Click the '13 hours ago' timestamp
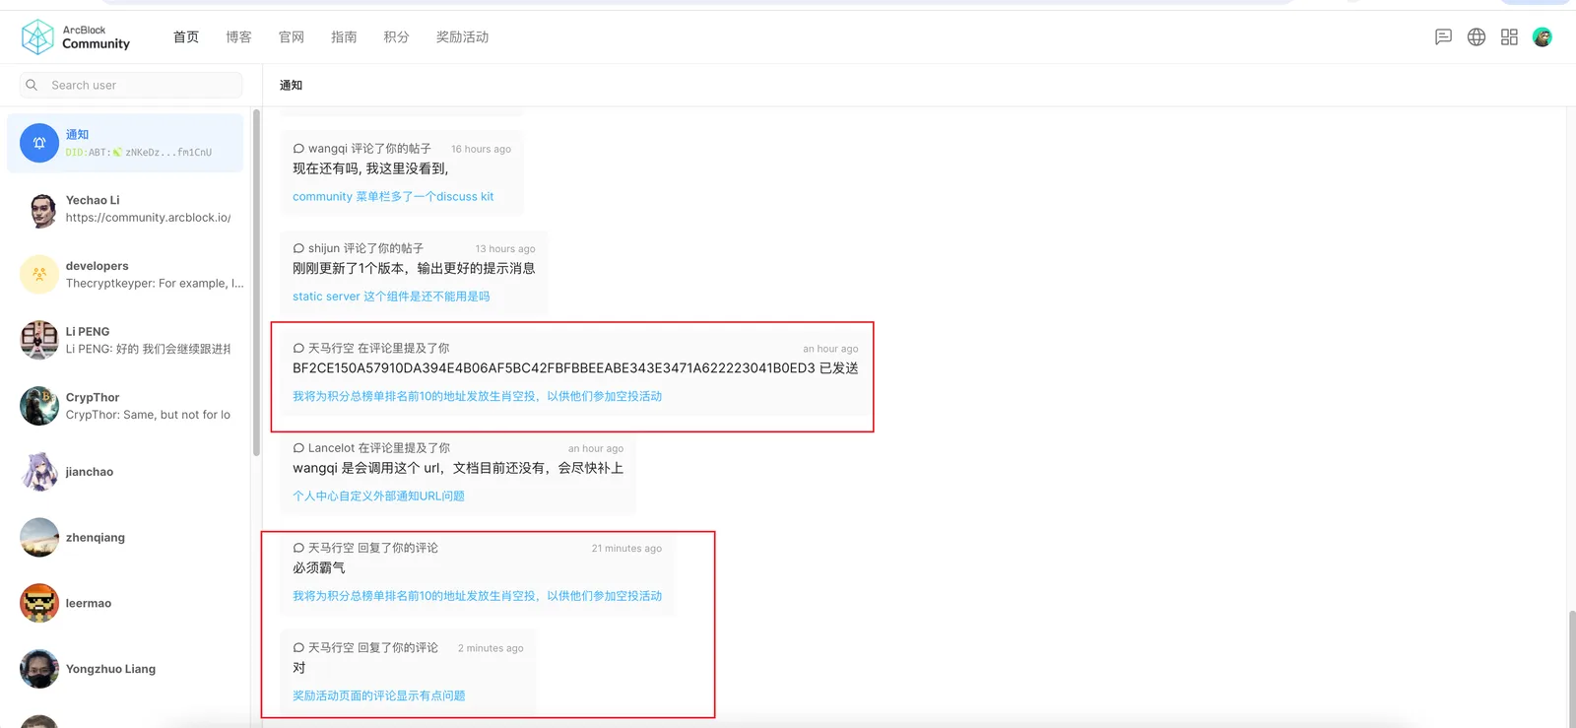Image resolution: width=1576 pixels, height=728 pixels. pyautogui.click(x=505, y=249)
